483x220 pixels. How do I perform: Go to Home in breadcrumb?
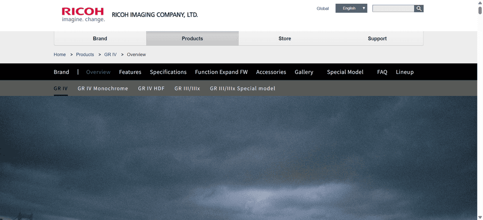(x=60, y=55)
